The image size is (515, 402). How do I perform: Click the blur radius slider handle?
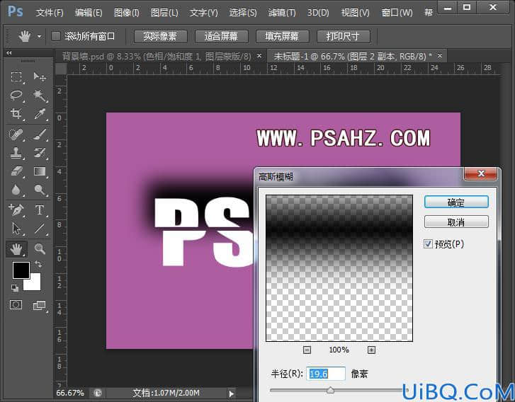pyautogui.click(x=330, y=390)
